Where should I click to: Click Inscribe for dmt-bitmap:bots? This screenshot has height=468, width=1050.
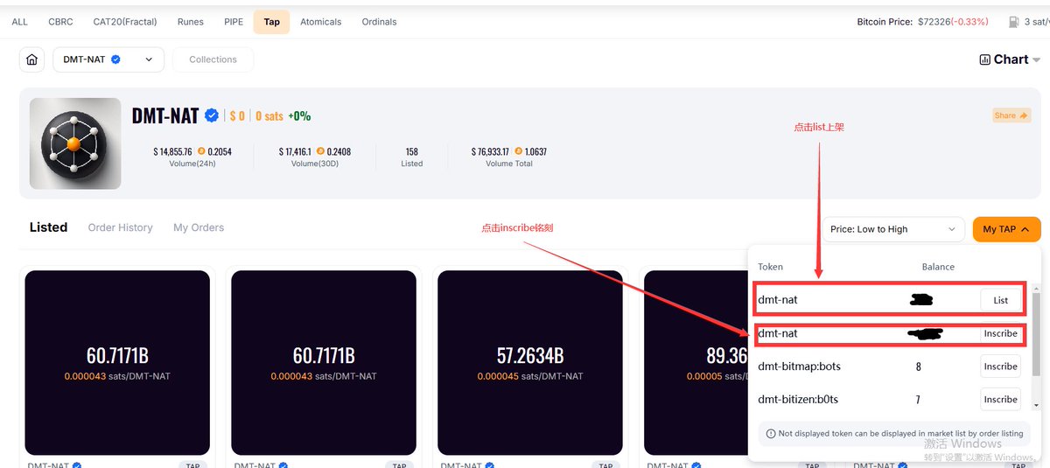[1000, 367]
